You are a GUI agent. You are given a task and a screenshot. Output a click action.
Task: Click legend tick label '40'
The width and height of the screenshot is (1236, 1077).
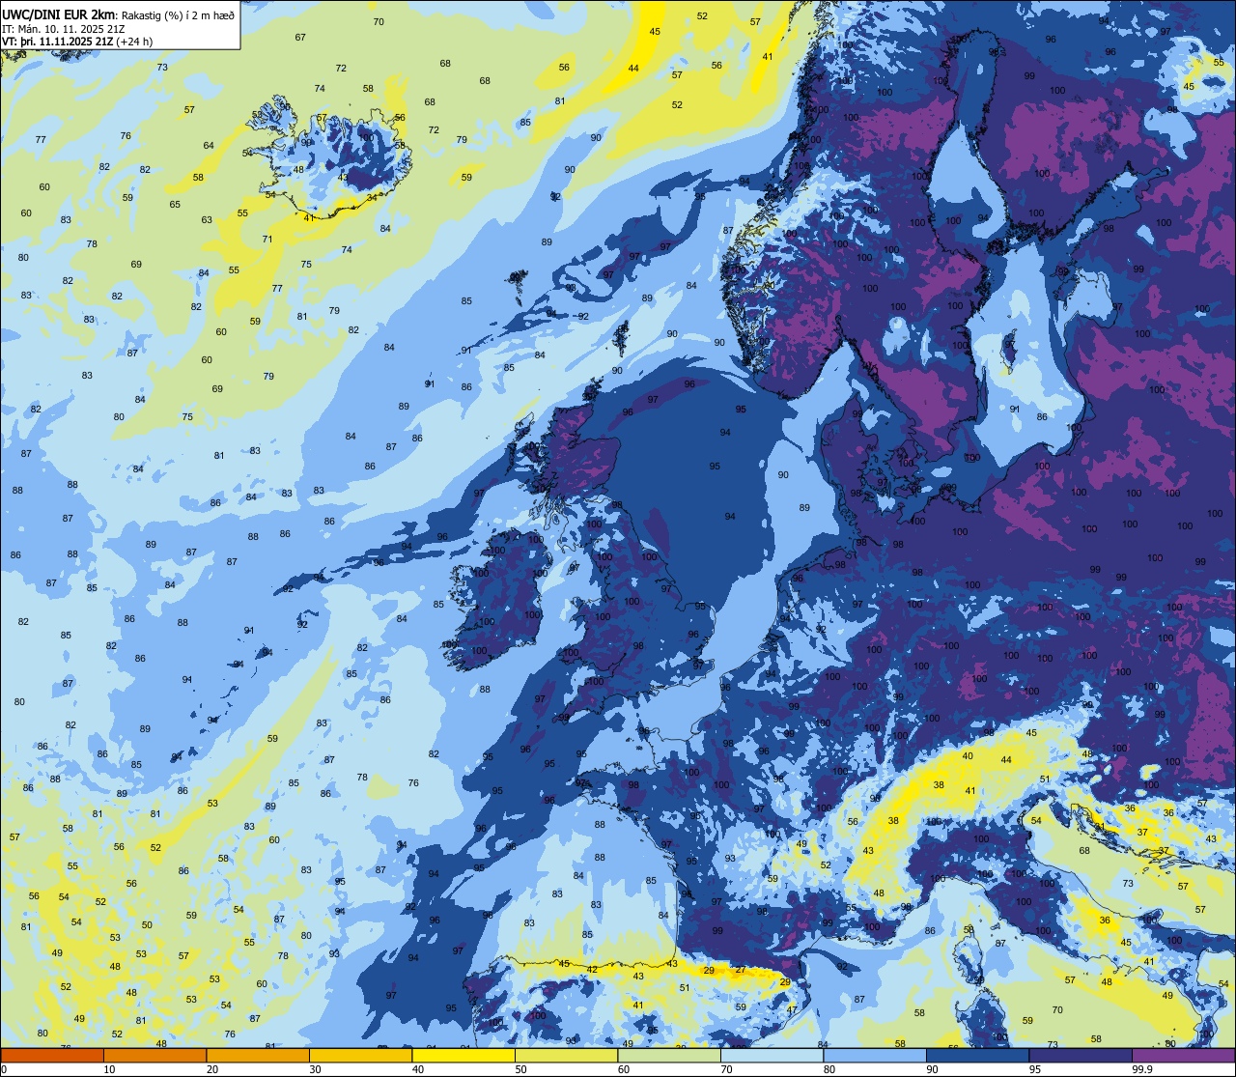(418, 1069)
